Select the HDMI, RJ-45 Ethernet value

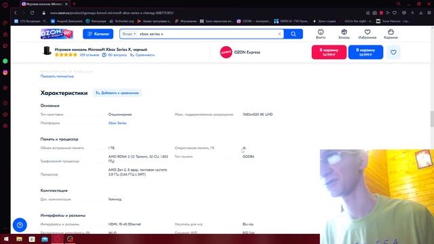pos(125,224)
